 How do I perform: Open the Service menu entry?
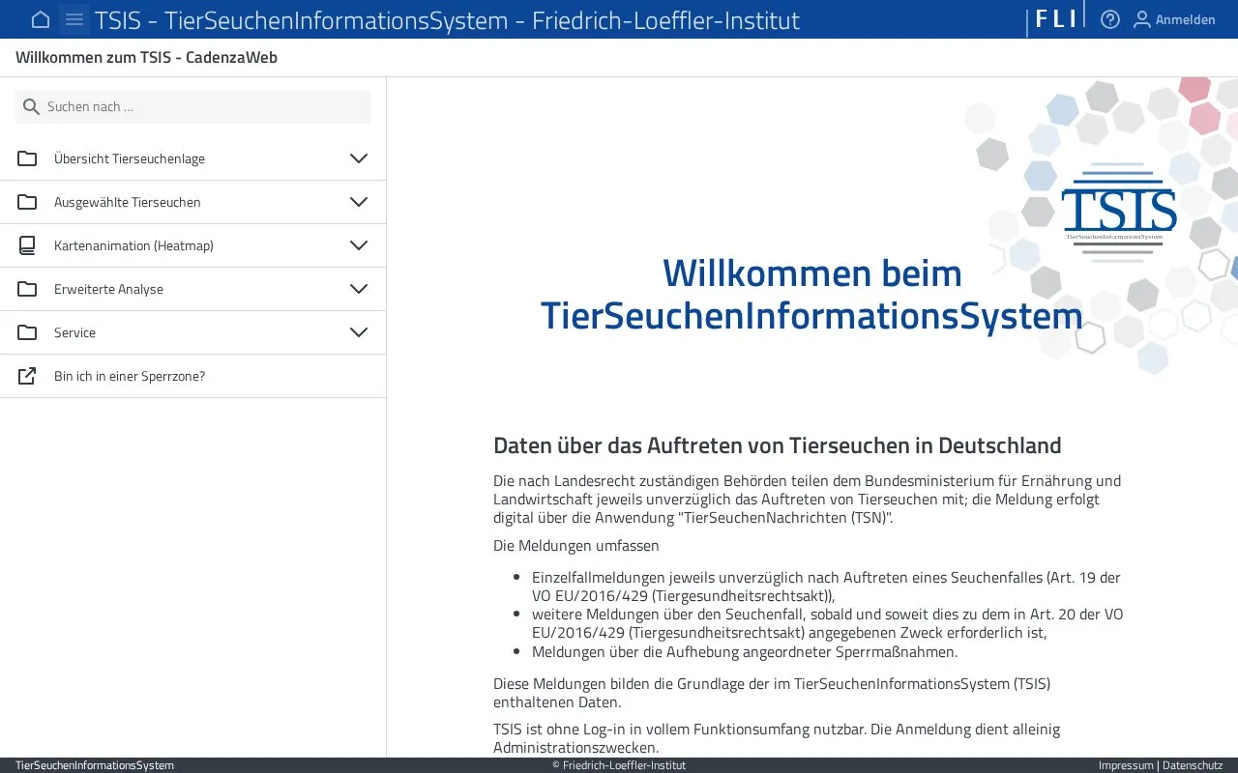coord(193,332)
